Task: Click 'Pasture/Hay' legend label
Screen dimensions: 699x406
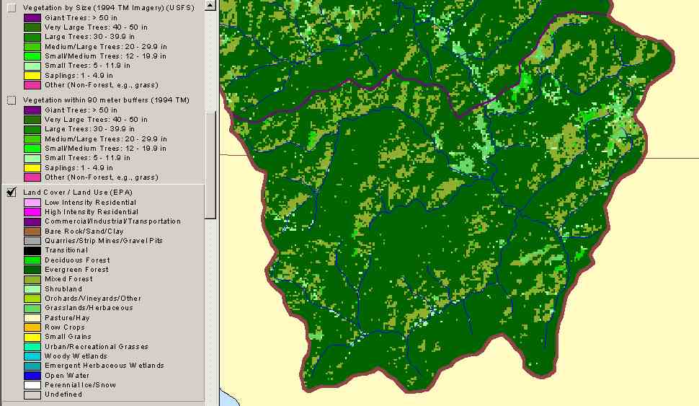Action: 67,318
